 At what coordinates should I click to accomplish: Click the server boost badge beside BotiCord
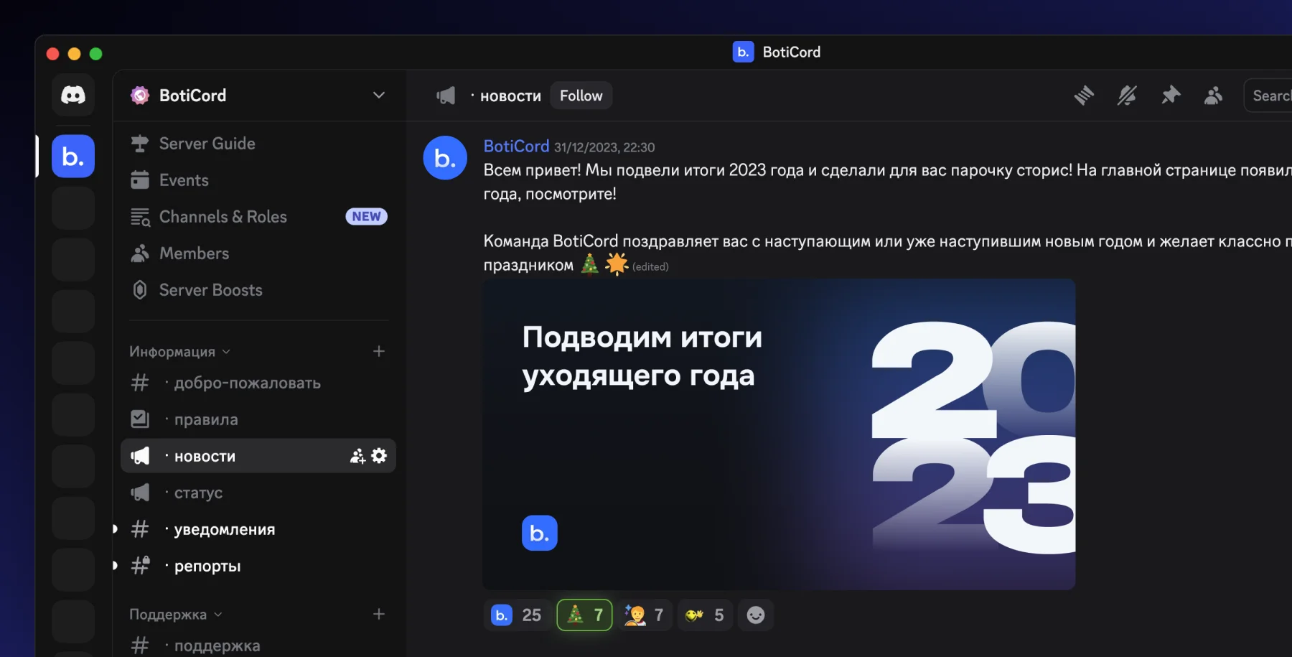(x=140, y=95)
